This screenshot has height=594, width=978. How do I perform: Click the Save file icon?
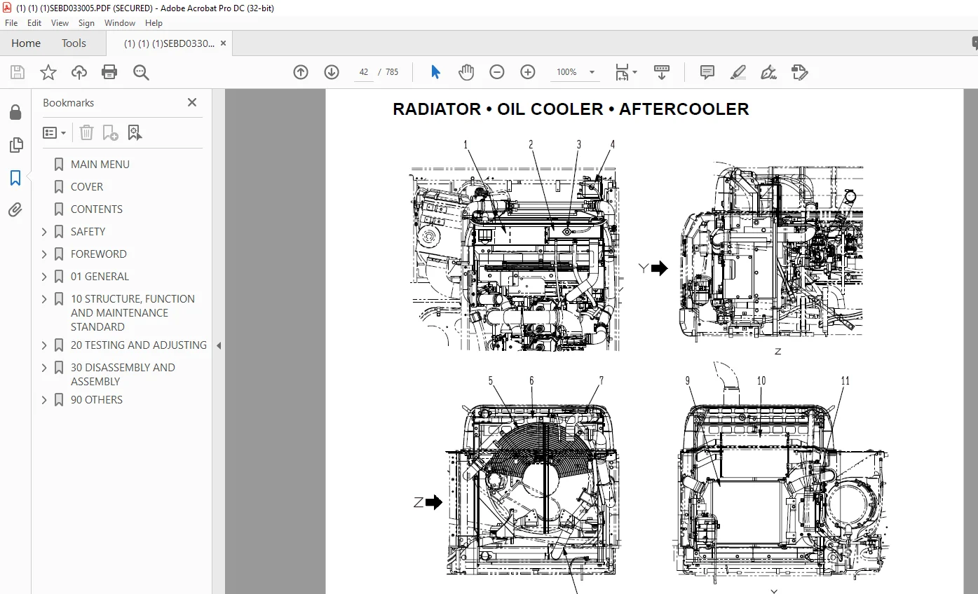point(18,72)
